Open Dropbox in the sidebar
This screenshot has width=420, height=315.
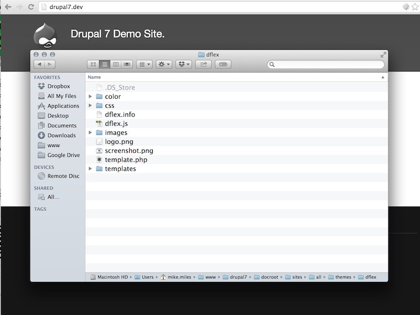58,87
